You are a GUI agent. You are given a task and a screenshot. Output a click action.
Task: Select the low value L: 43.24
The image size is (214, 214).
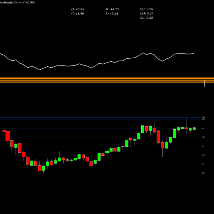point(112,14)
